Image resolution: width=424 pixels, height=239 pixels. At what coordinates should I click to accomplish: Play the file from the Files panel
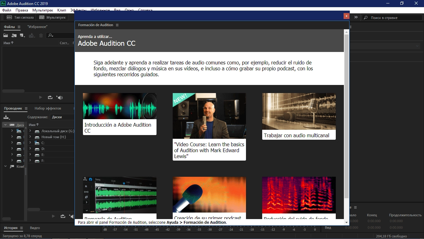click(x=41, y=97)
